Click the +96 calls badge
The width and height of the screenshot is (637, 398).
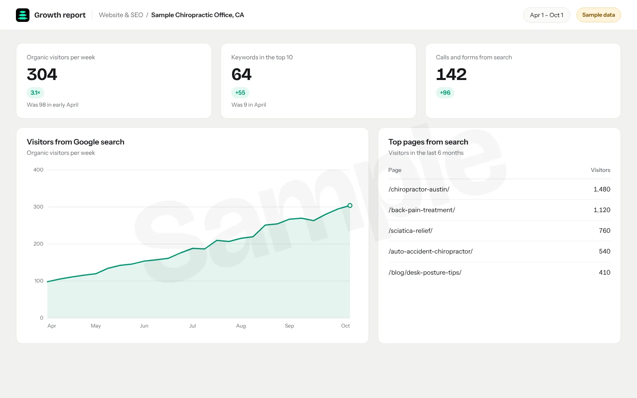445,93
